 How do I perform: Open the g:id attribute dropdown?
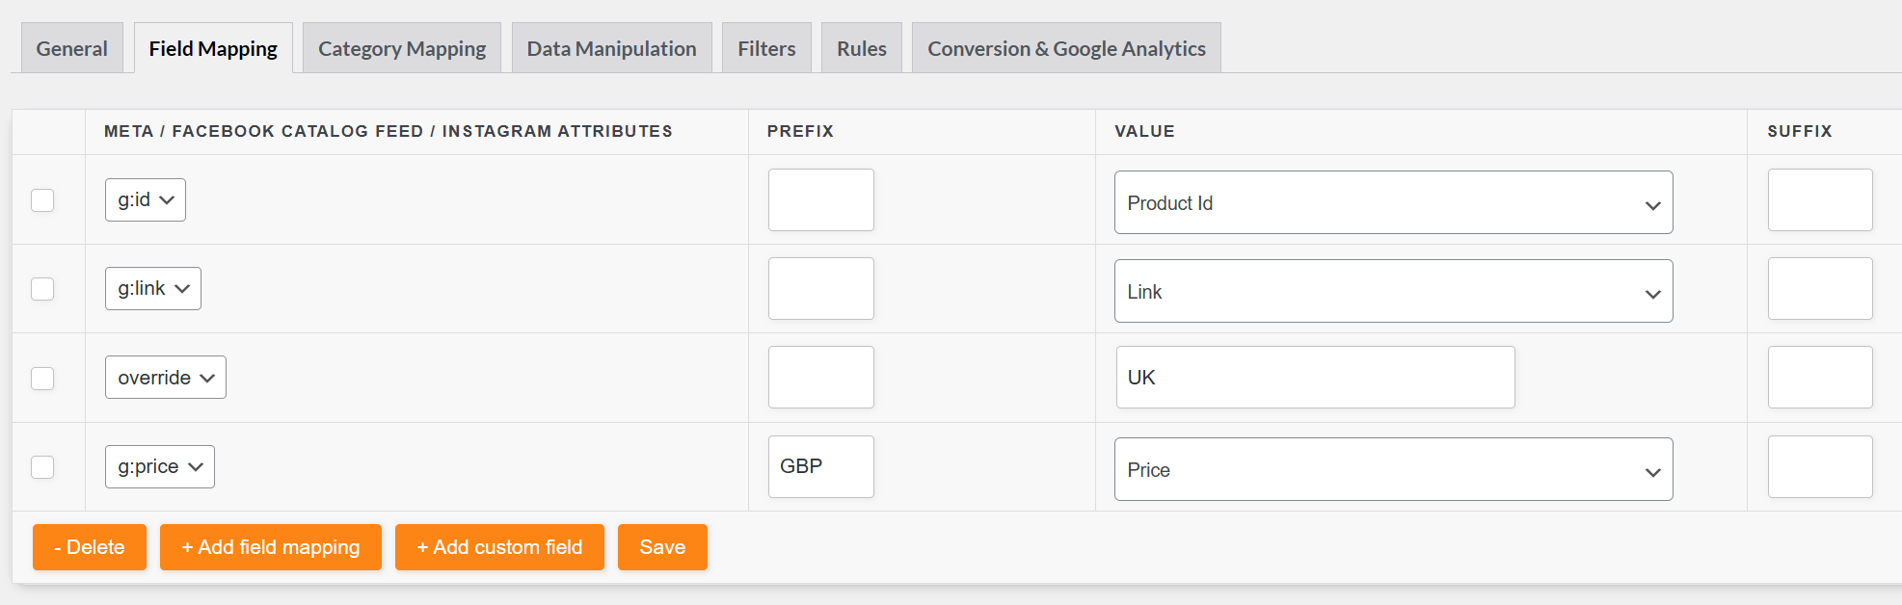[x=145, y=200]
